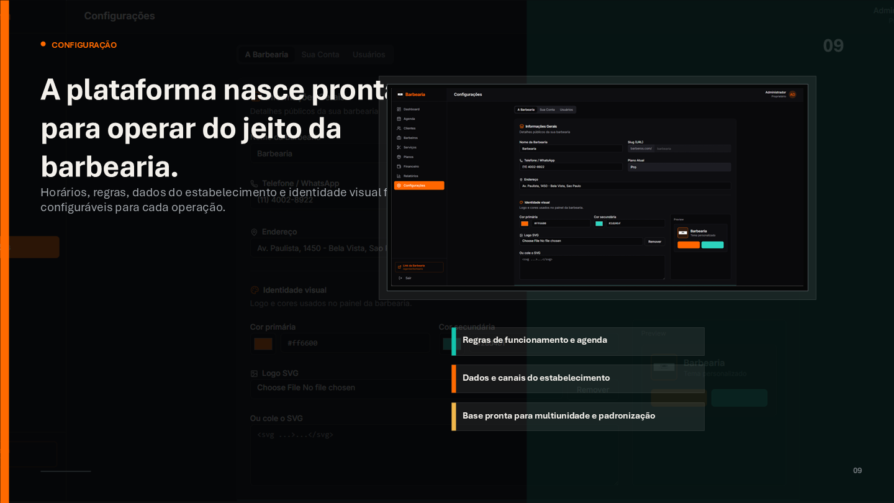Image resolution: width=894 pixels, height=503 pixels.
Task: Open Barbeiros using its briefcase icon
Action: click(399, 138)
